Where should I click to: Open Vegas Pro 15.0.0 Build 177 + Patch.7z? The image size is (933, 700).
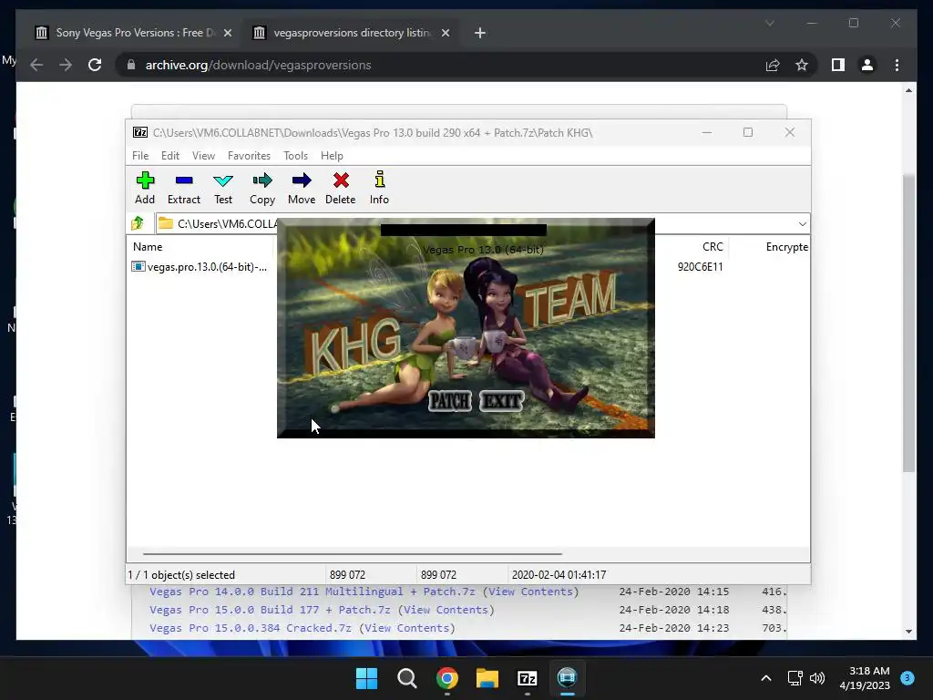270,610
